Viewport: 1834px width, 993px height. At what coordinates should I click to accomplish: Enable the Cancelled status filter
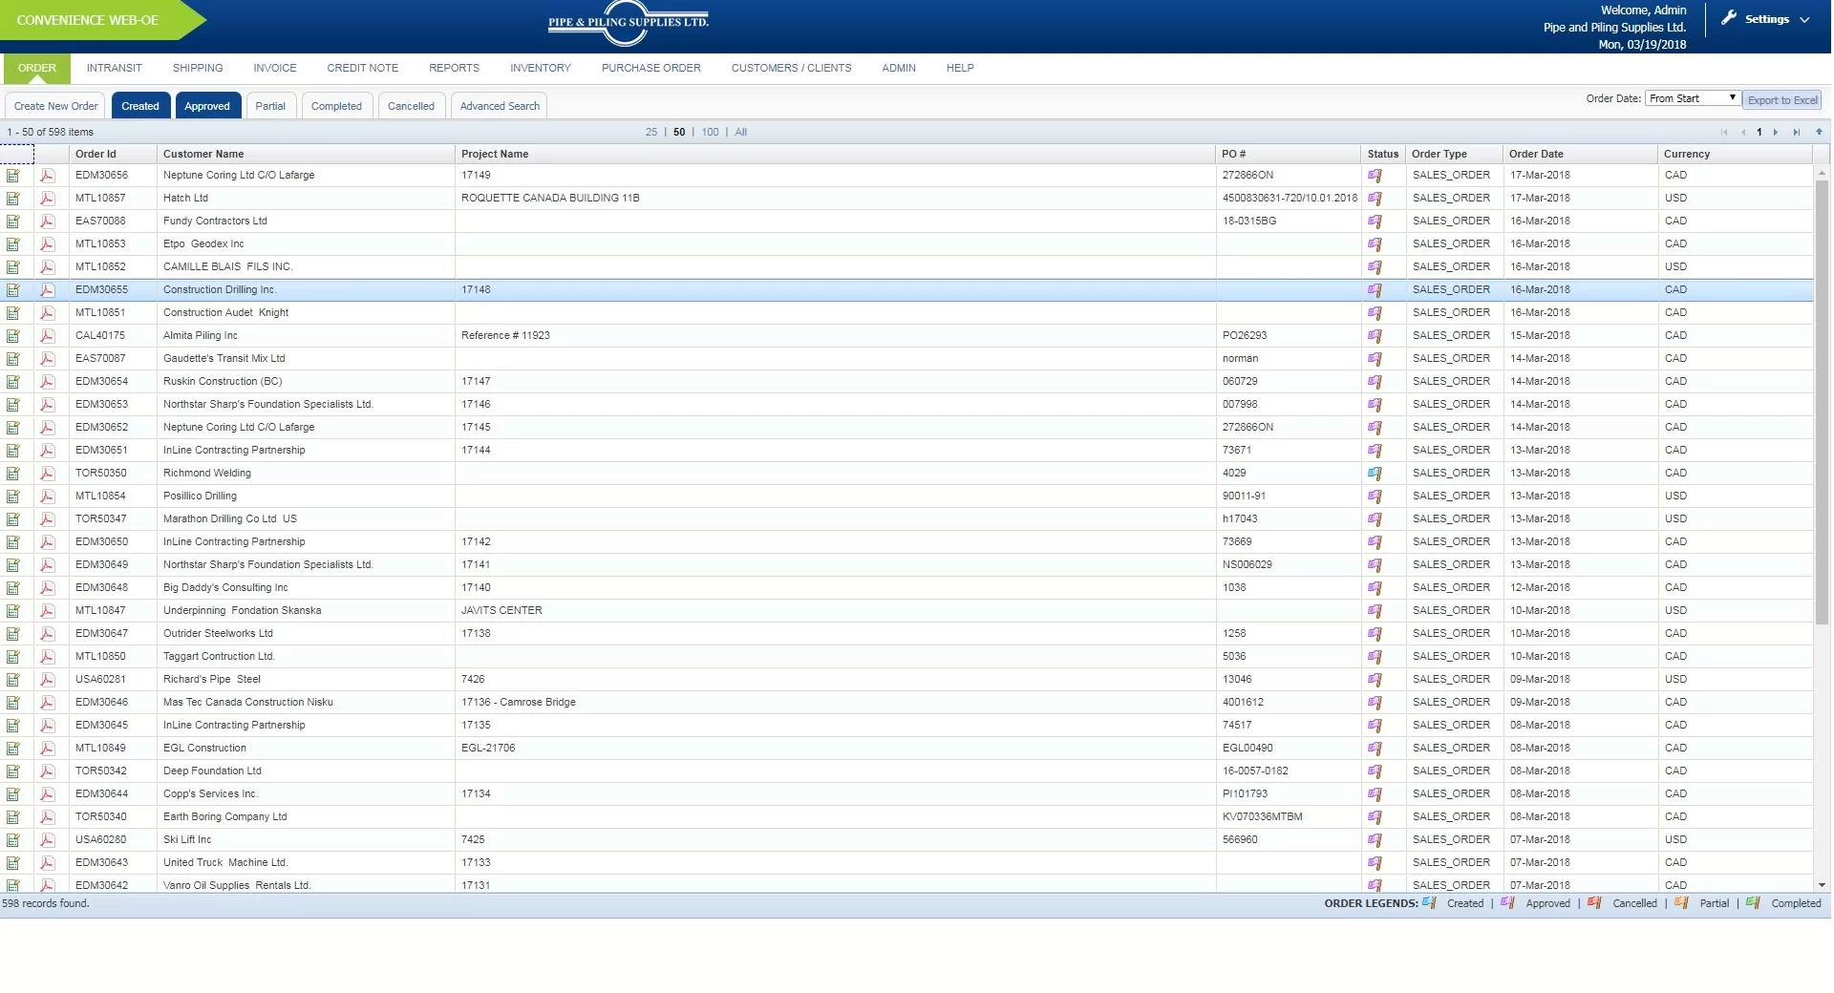tap(411, 106)
